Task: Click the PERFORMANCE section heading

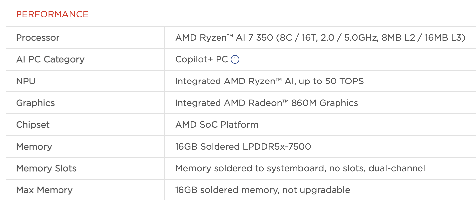Action: [x=52, y=14]
